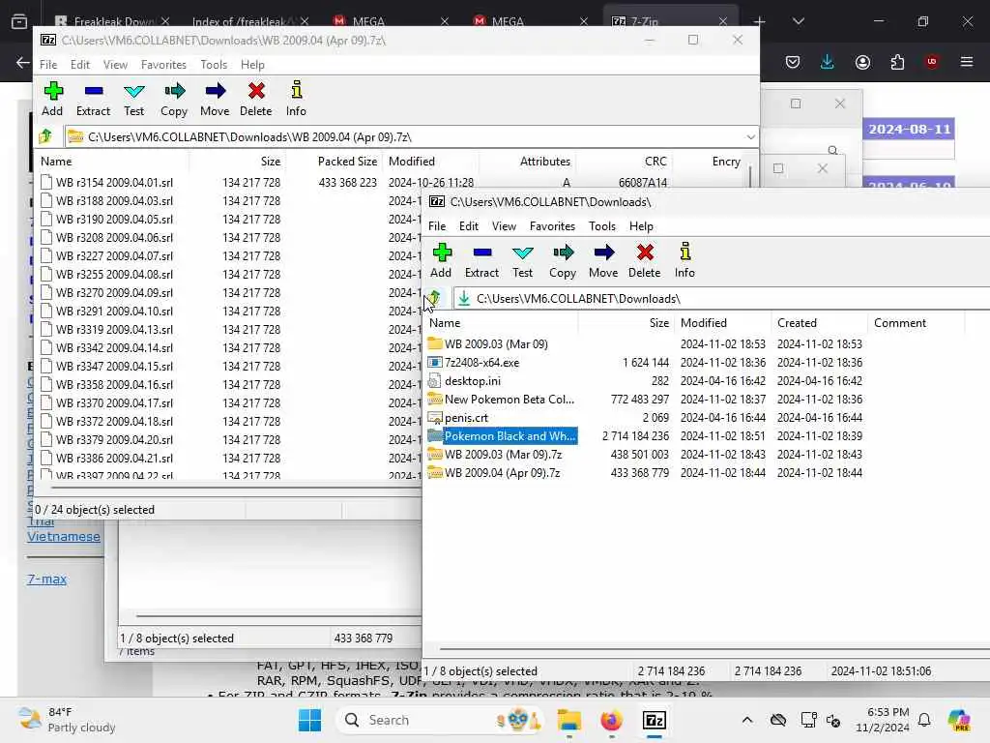This screenshot has height=743, width=990.
Task: Open the Vietnamese language link
Action: coord(64,536)
